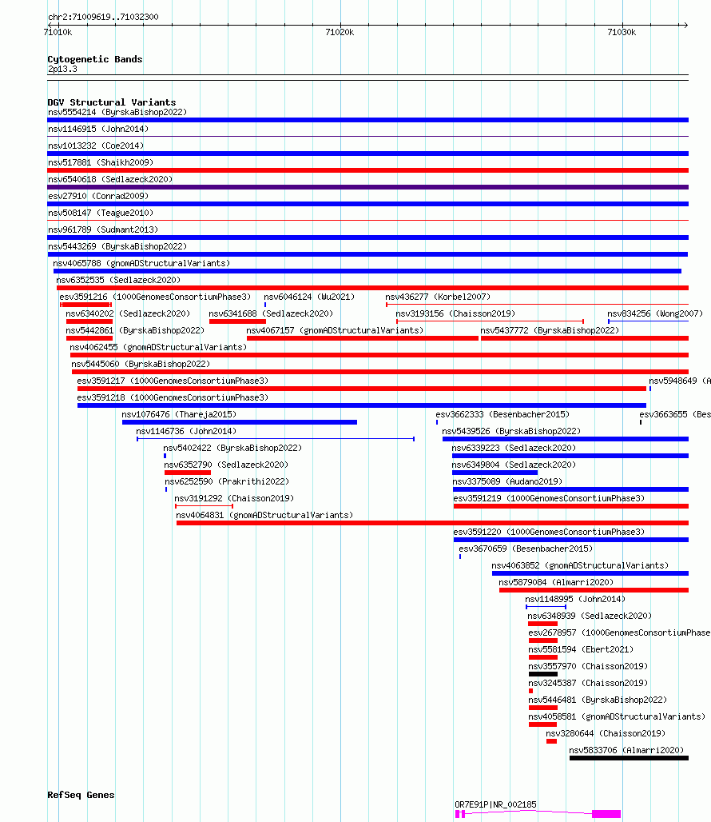Click nsv3245387 (Chaisson2019) label
Viewport: 711px width, 822px height.
click(x=588, y=683)
